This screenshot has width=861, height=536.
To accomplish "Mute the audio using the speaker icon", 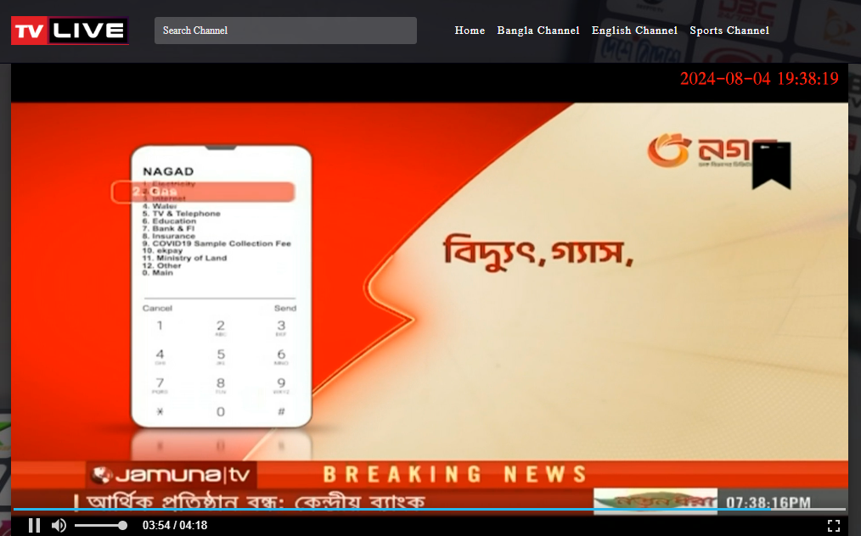I will tap(59, 524).
